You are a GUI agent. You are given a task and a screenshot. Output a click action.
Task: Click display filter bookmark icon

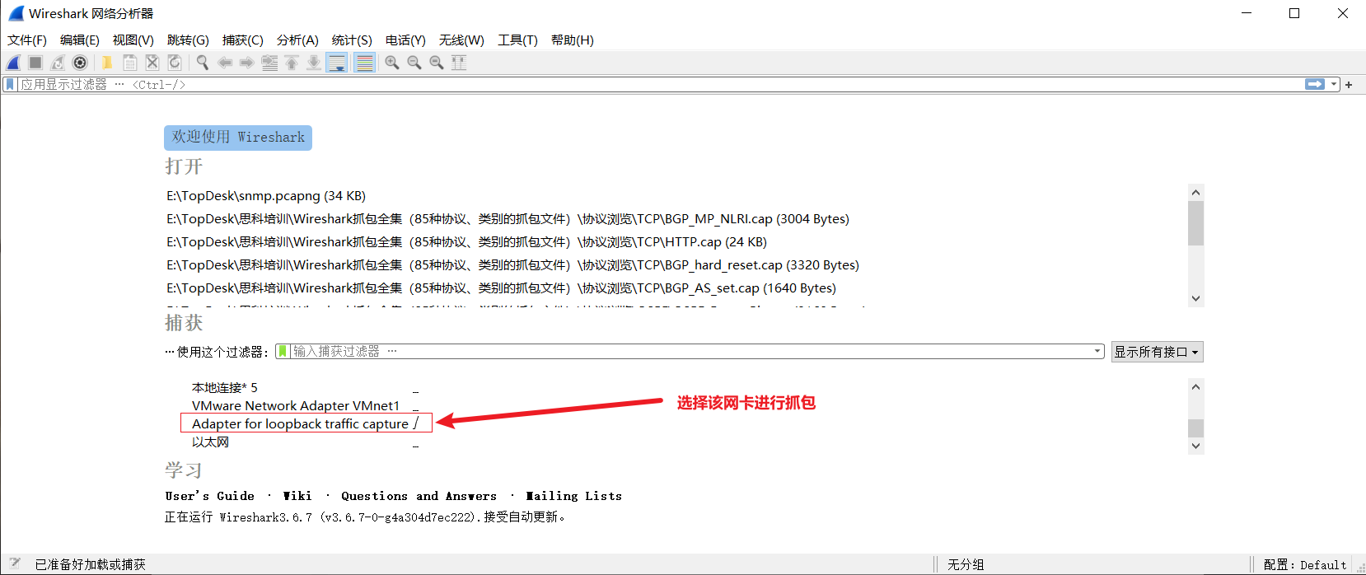pos(10,84)
